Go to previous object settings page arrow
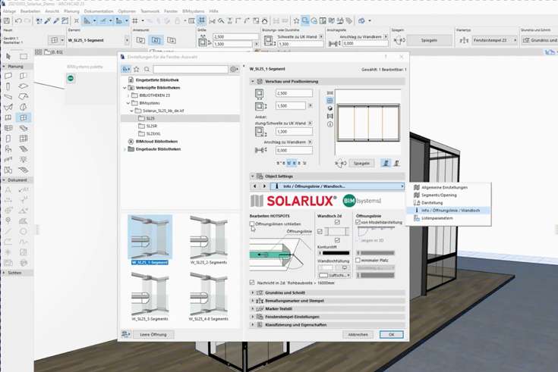 click(x=255, y=186)
